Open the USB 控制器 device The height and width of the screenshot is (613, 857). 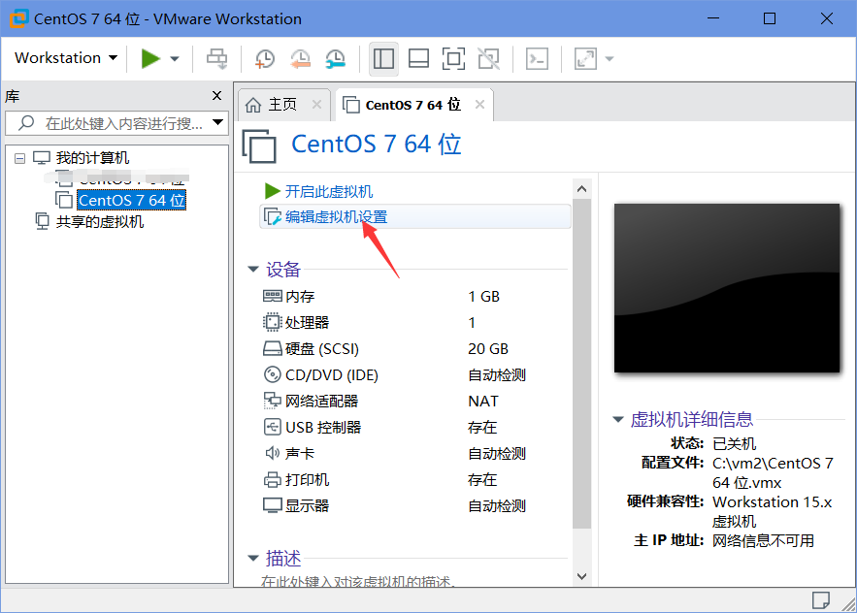coord(323,428)
